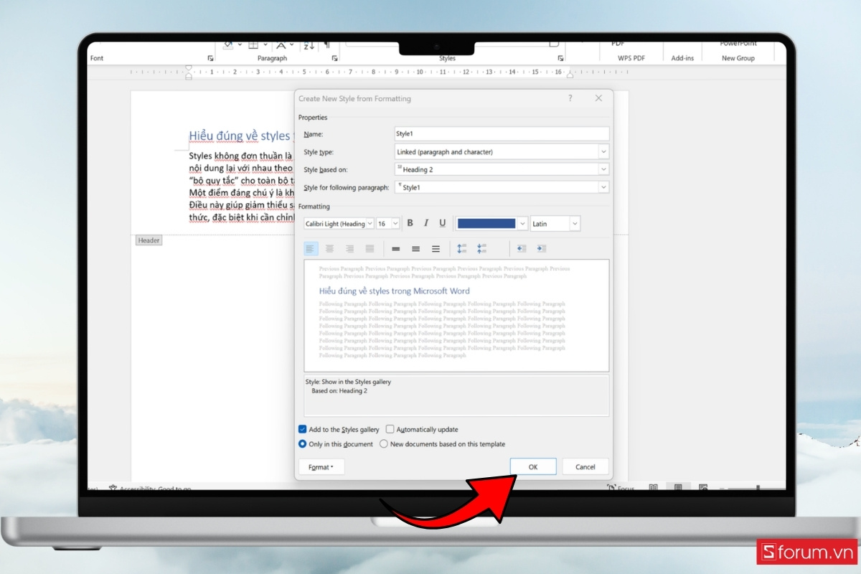
Task: Launch the Styles pane from ribbon
Action: pos(560,58)
